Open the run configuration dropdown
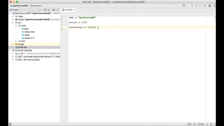This screenshot has width=224, height=126. tap(188, 6)
